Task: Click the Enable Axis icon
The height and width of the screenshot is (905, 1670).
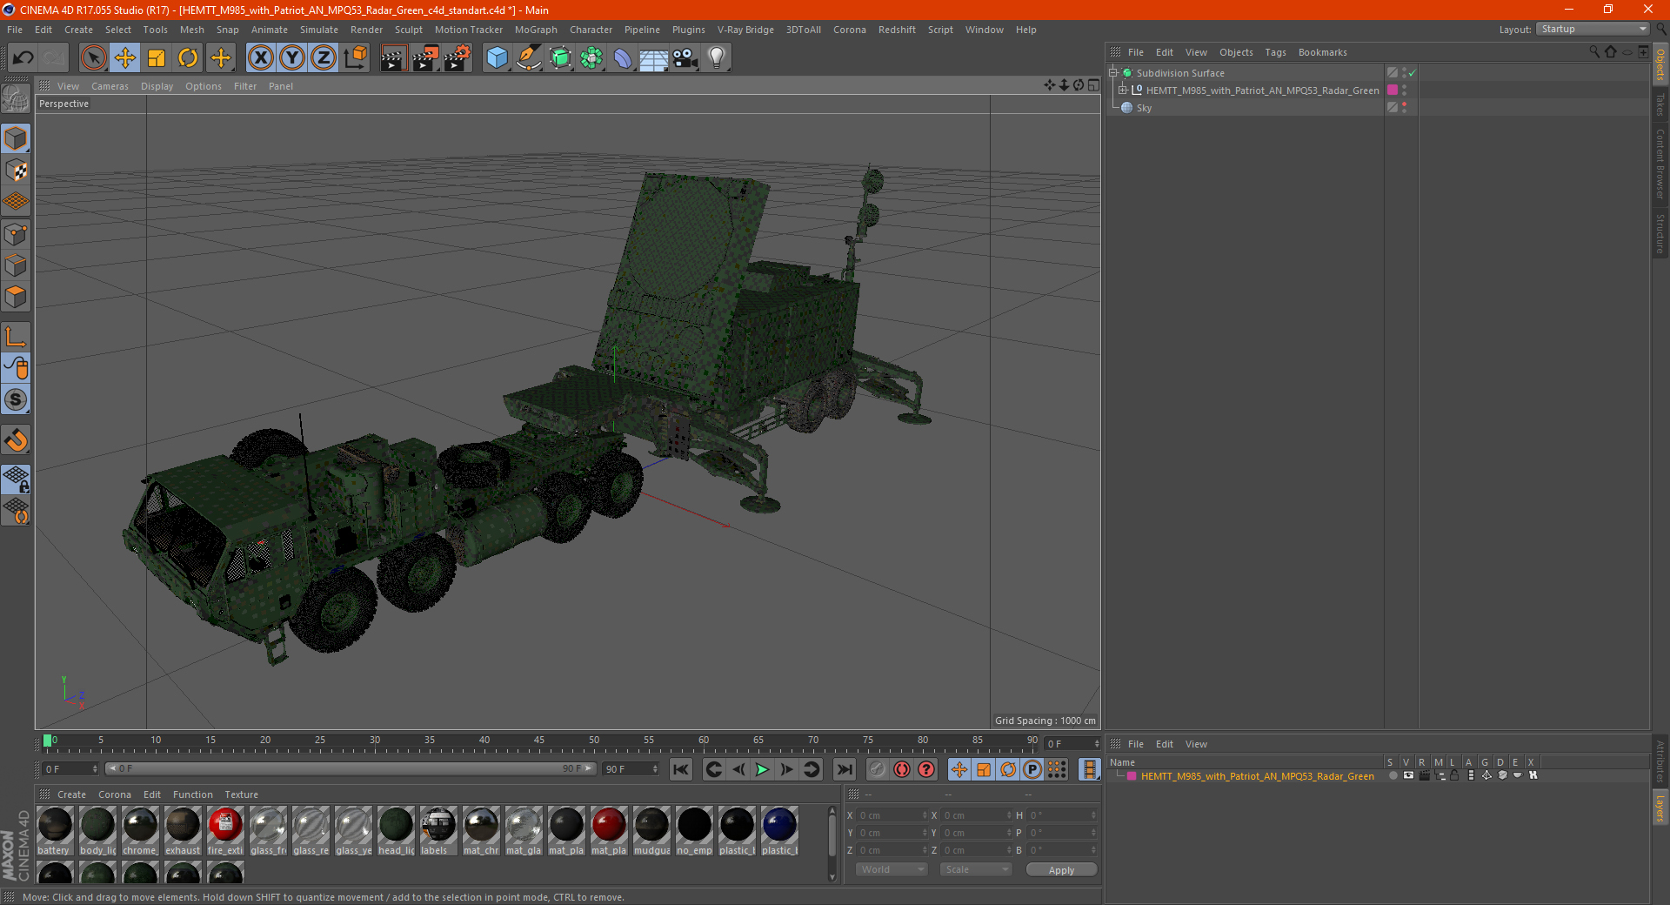Action: (17, 337)
